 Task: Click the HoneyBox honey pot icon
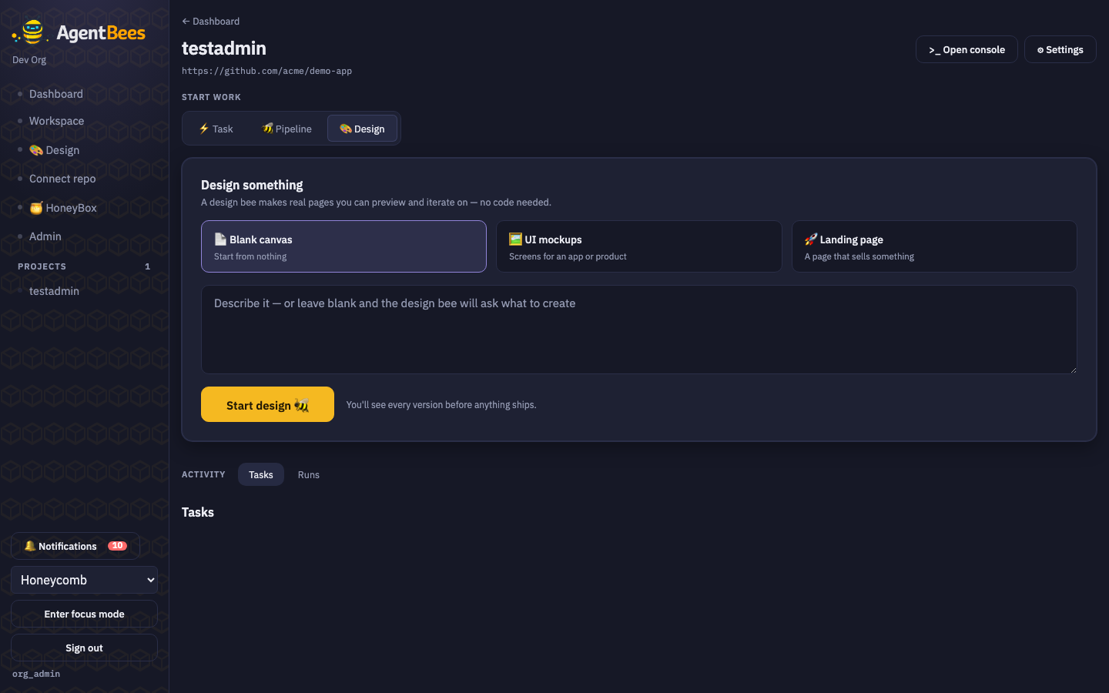click(x=36, y=208)
